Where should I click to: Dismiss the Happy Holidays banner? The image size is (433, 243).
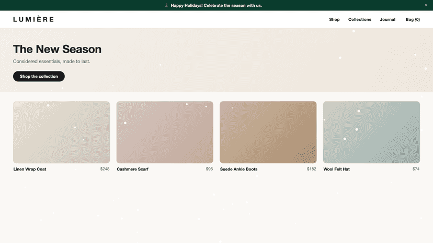[426, 5]
